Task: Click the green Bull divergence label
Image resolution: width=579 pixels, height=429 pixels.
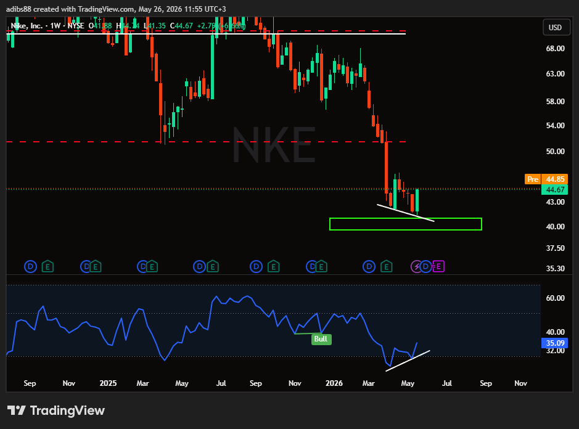Action: pyautogui.click(x=321, y=339)
